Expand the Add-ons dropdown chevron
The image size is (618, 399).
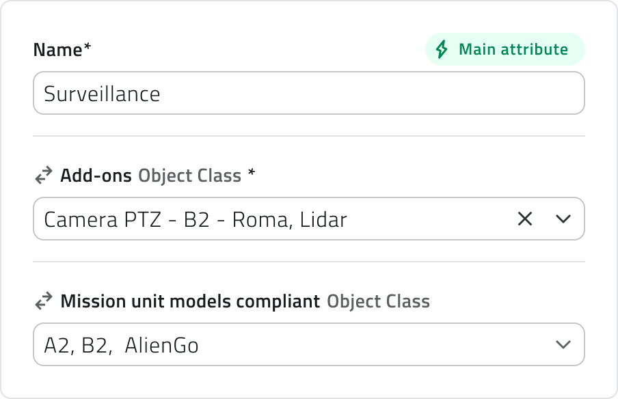(x=563, y=219)
